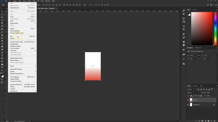Switch to the Swatches tab

[x=194, y=10]
